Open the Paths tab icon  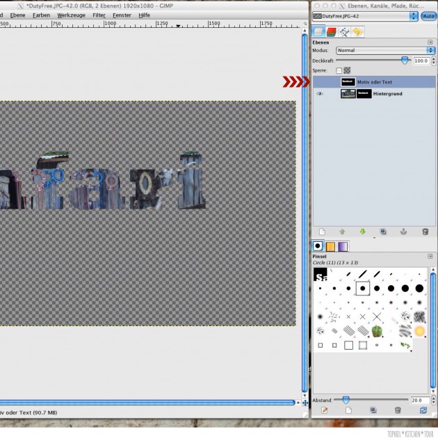[x=344, y=32]
